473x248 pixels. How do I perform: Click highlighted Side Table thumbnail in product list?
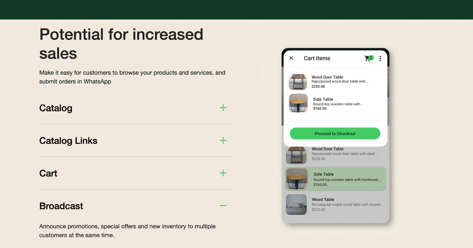pos(297,179)
